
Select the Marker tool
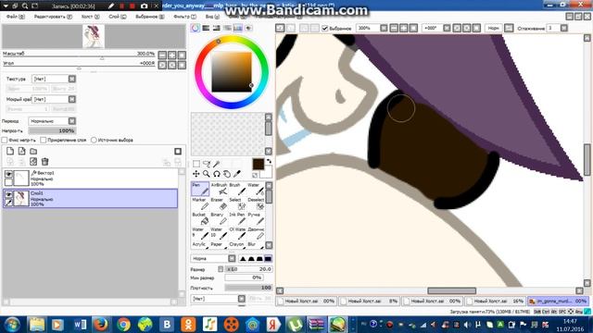click(200, 203)
